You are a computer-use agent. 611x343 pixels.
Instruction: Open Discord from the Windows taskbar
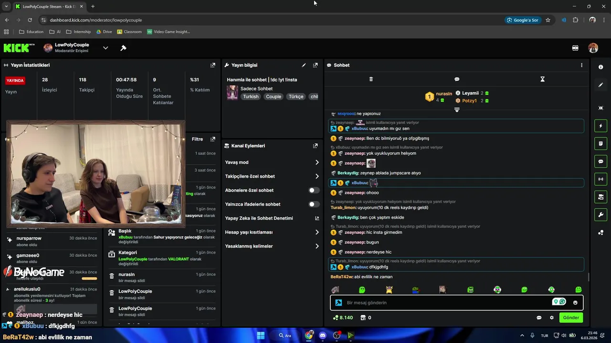coord(323,335)
